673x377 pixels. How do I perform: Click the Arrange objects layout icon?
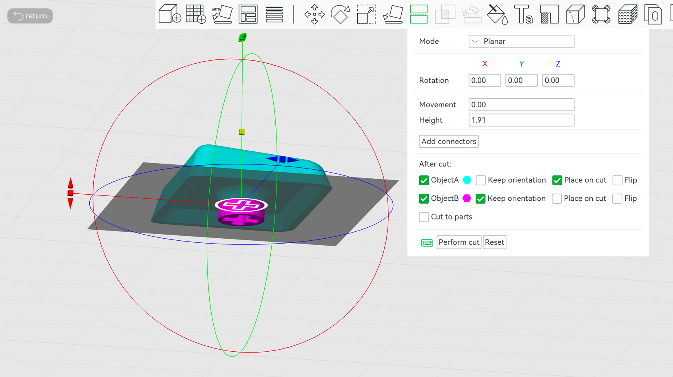pyautogui.click(x=248, y=14)
